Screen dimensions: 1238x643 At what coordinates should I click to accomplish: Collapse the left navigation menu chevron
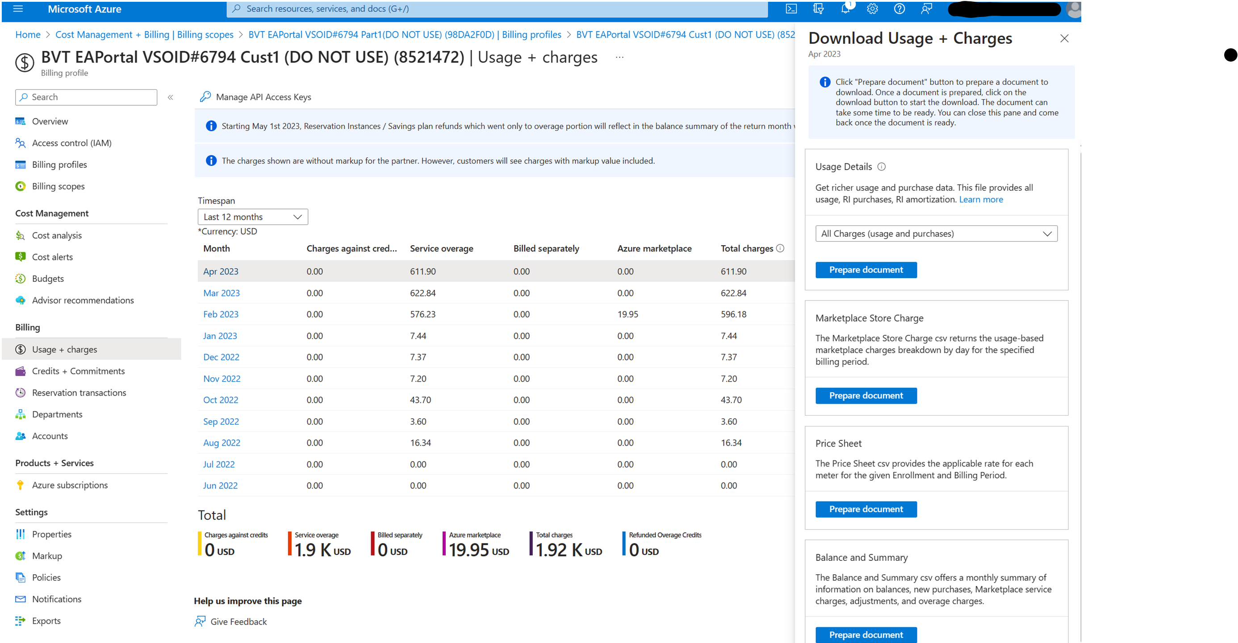(170, 97)
